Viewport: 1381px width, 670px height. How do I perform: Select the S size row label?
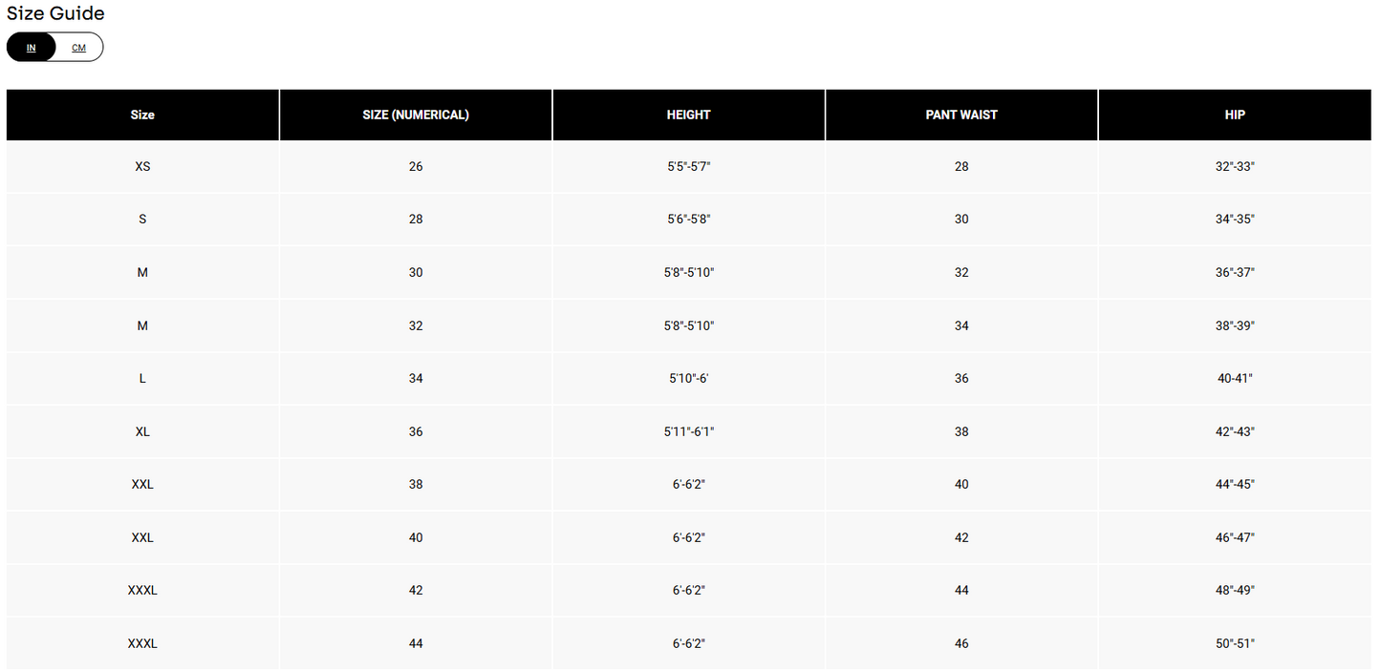tap(142, 220)
